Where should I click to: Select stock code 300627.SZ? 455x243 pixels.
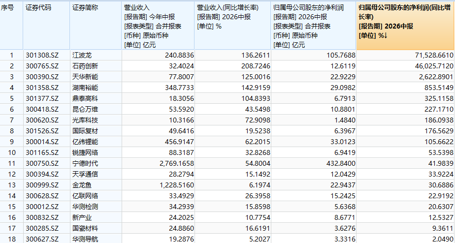point(42,239)
